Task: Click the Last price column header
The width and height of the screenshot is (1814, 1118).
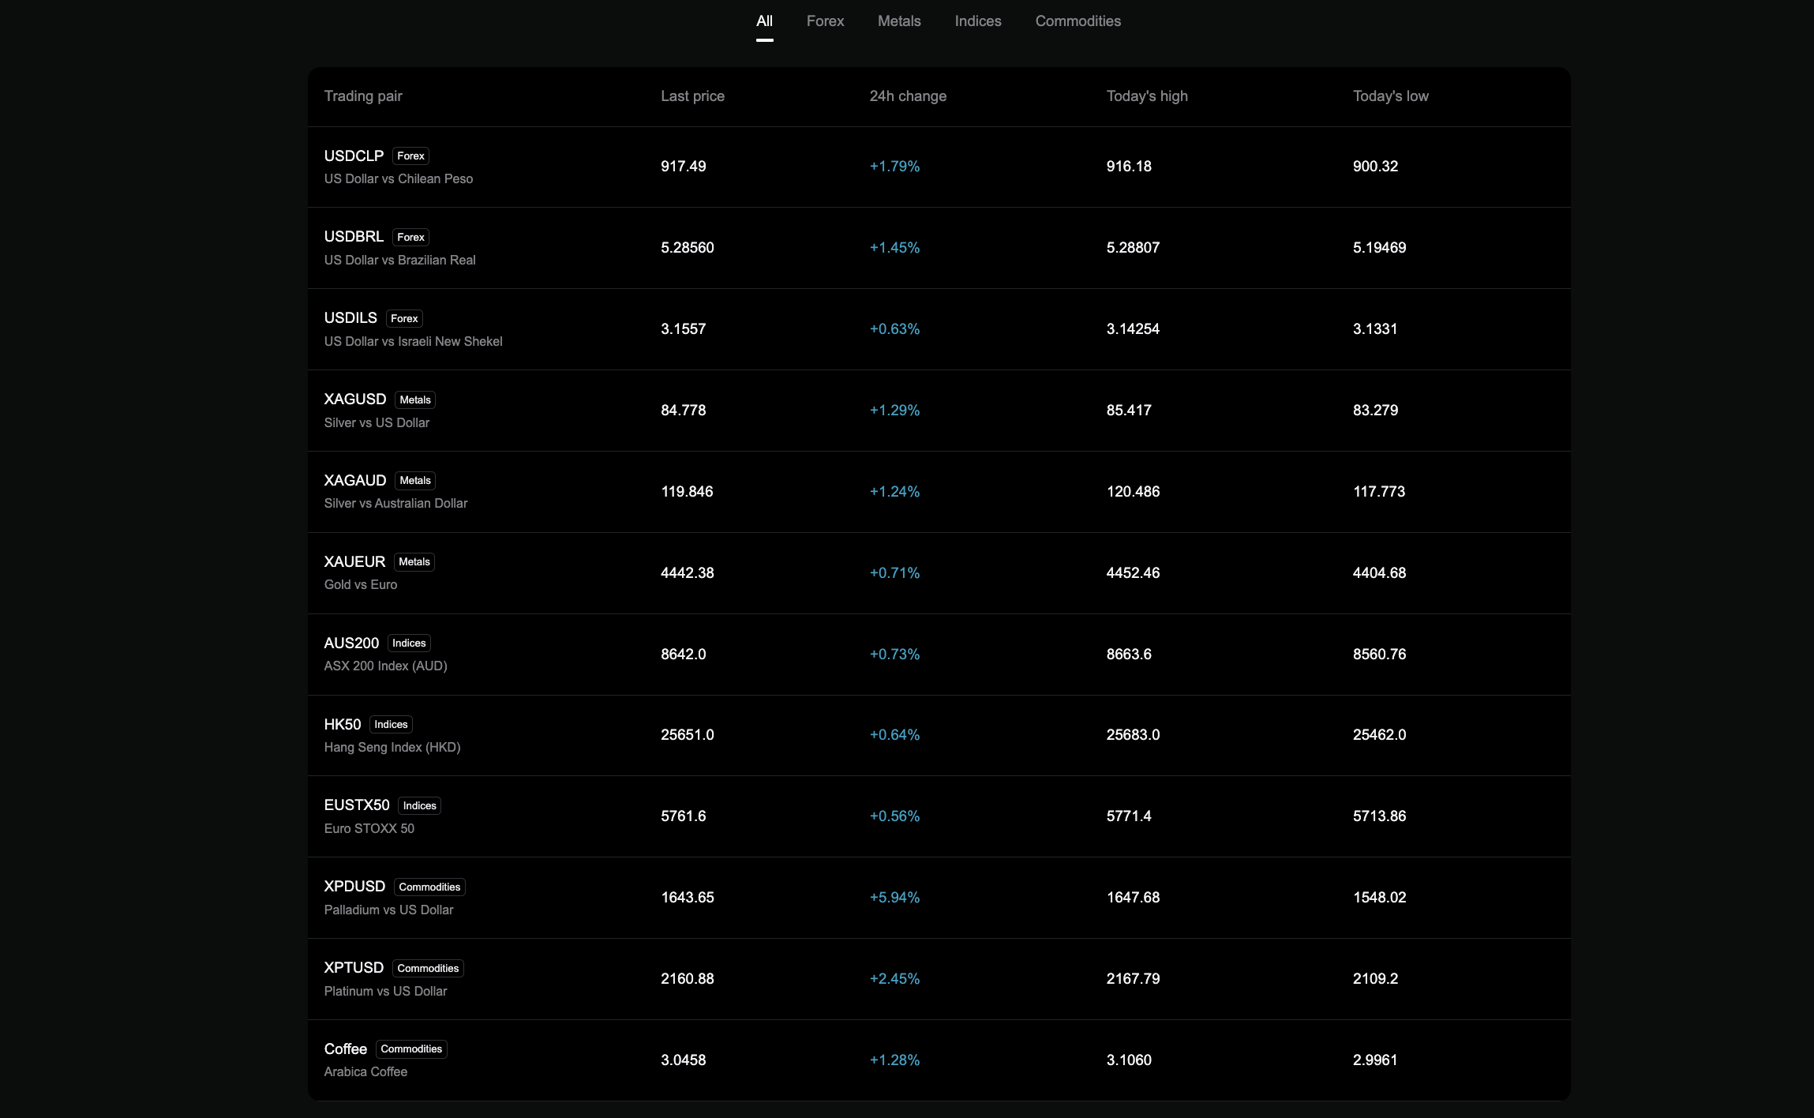Action: tap(692, 96)
